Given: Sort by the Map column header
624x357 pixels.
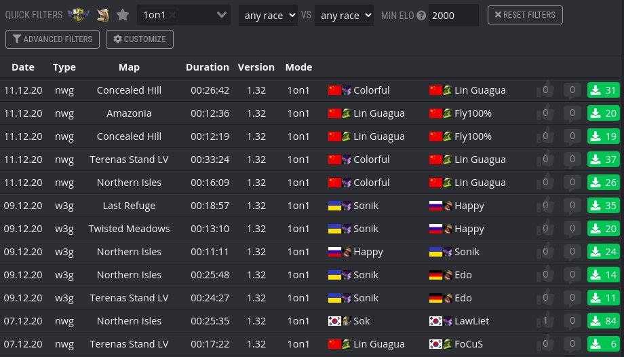Looking at the screenshot, I should point(129,67).
